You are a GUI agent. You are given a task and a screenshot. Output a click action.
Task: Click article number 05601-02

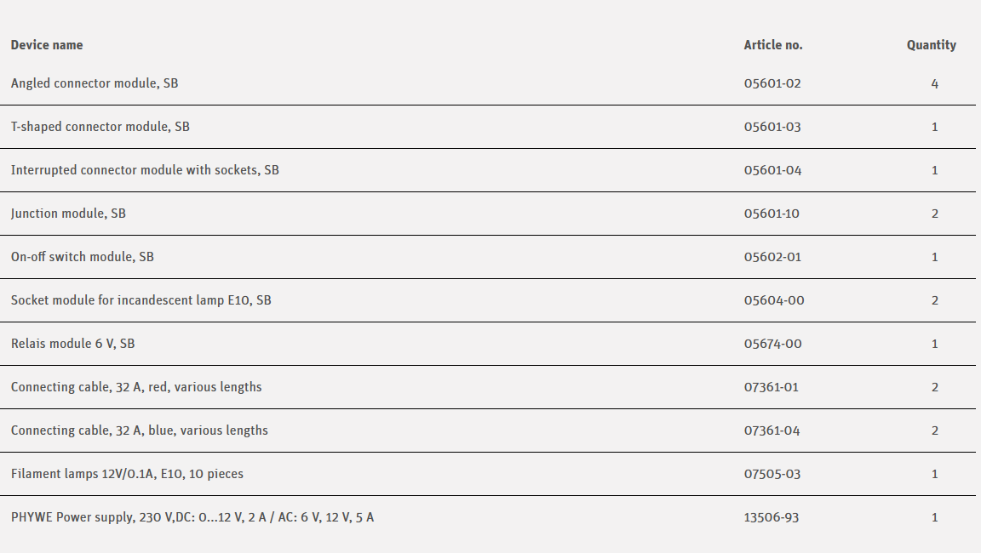(x=772, y=83)
